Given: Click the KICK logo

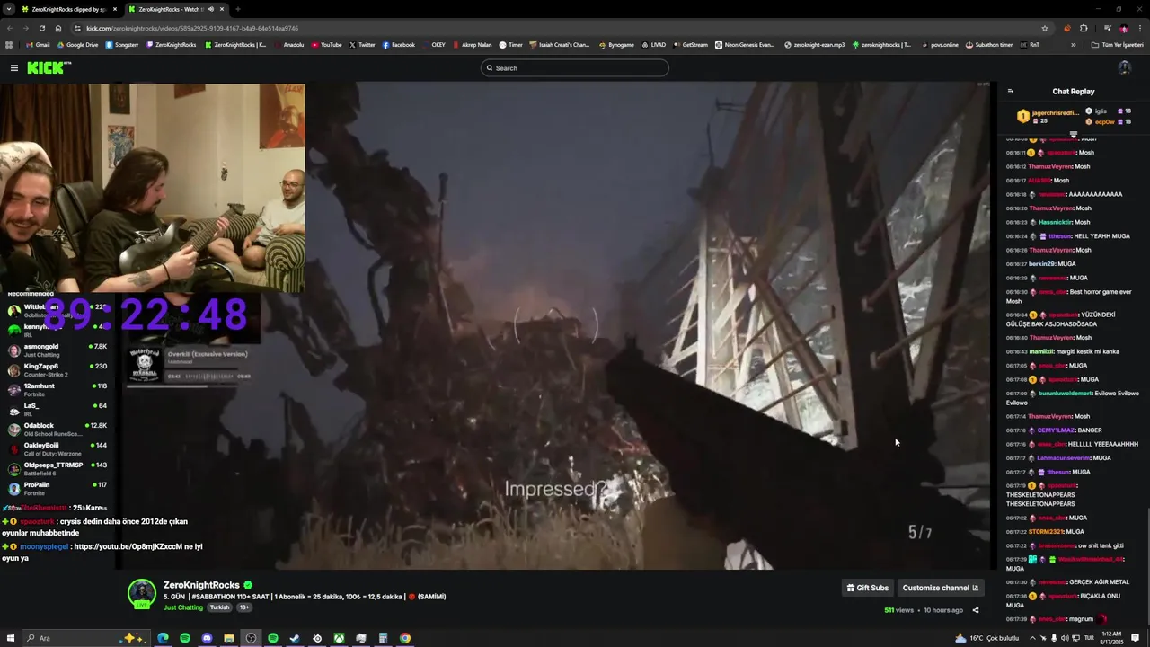Looking at the screenshot, I should tap(49, 68).
